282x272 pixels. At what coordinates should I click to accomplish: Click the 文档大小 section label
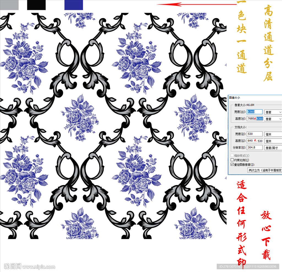[240, 127]
